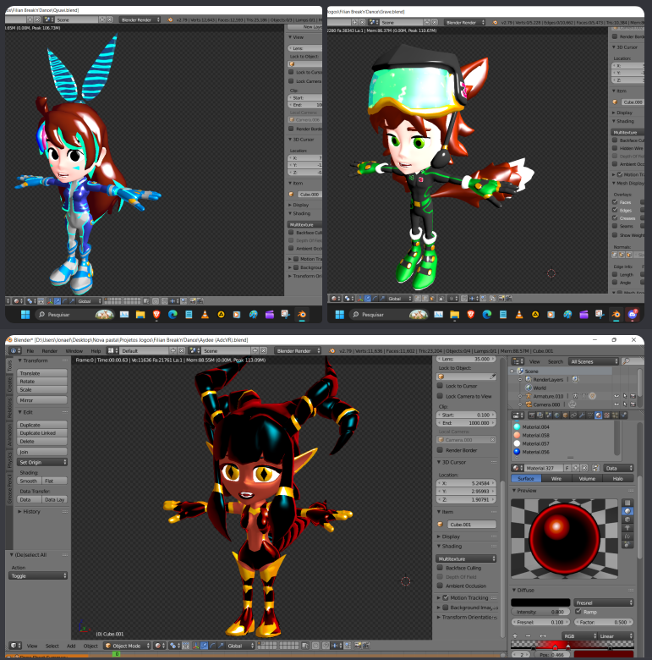652x660 pixels.
Task: Click the Blender icon in the right taskbar
Action: point(616,315)
